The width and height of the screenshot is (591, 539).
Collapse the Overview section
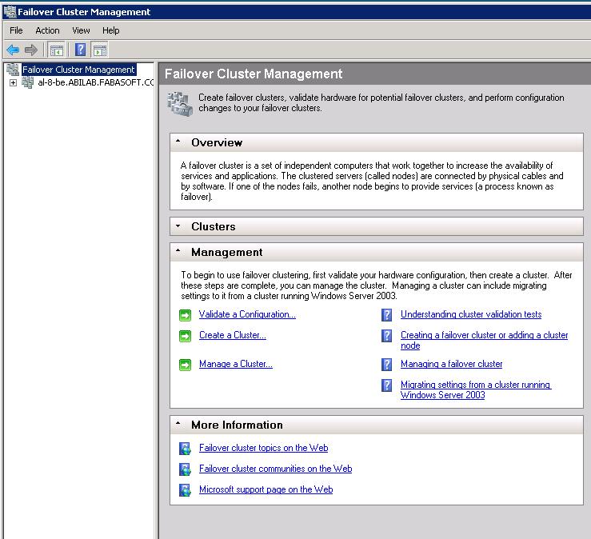click(x=178, y=142)
